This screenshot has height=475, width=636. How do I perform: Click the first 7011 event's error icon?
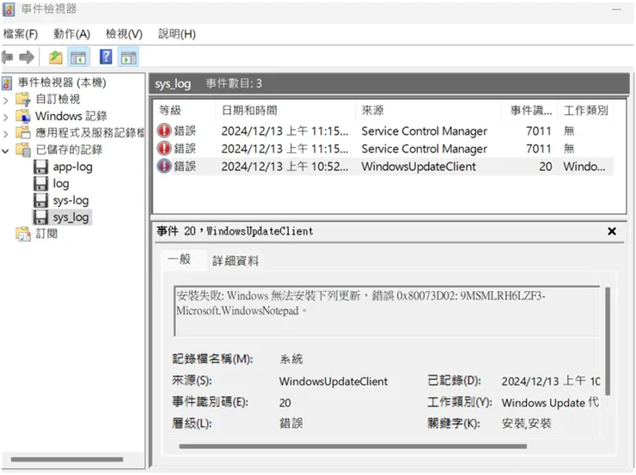164,131
